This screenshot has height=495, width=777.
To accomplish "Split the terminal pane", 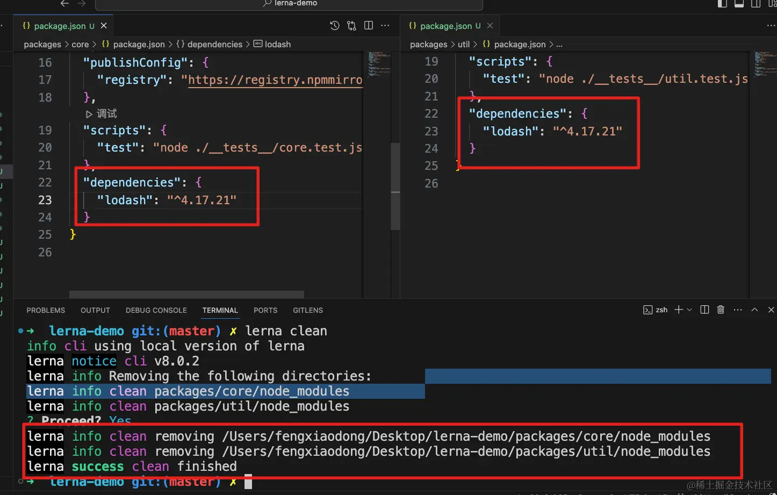I will pyautogui.click(x=704, y=310).
